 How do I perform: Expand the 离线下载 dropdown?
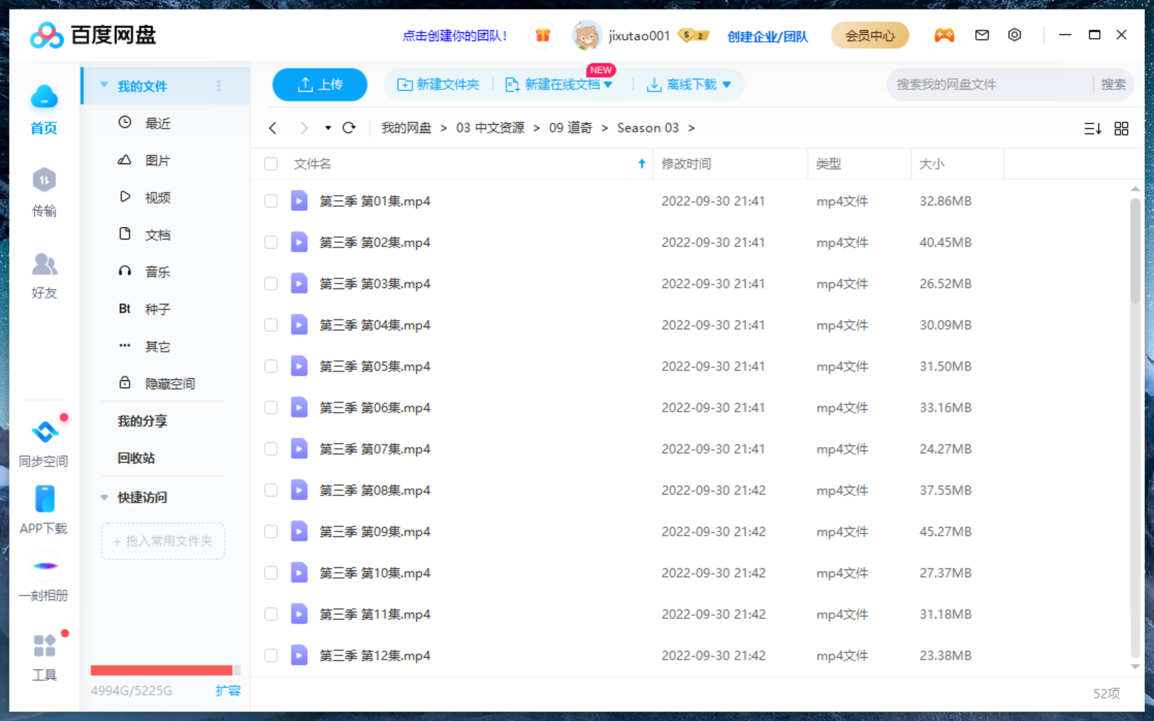pyautogui.click(x=727, y=85)
